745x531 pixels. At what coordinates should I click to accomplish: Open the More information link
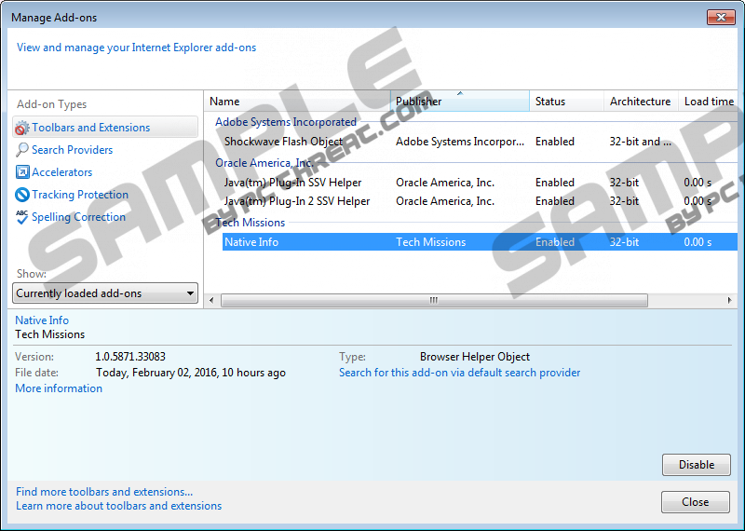click(x=59, y=388)
